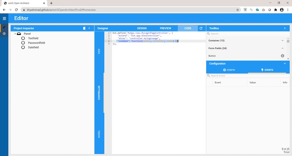The width and height of the screenshot is (292, 156).
Task: Click the extend line in code editor
Action: pyautogui.click(x=139, y=36)
